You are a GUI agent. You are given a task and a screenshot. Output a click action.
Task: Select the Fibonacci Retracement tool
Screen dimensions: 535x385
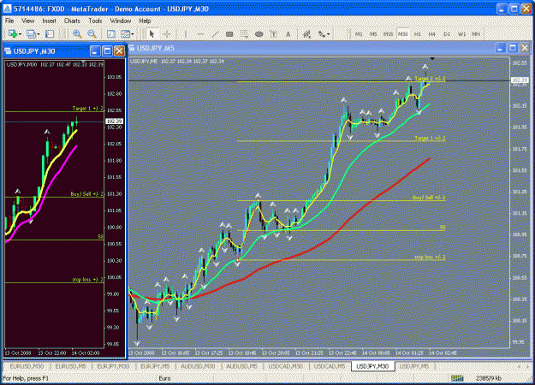pyautogui.click(x=244, y=33)
